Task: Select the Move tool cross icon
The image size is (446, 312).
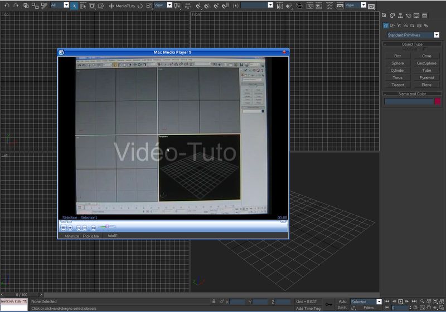Action: point(111,6)
